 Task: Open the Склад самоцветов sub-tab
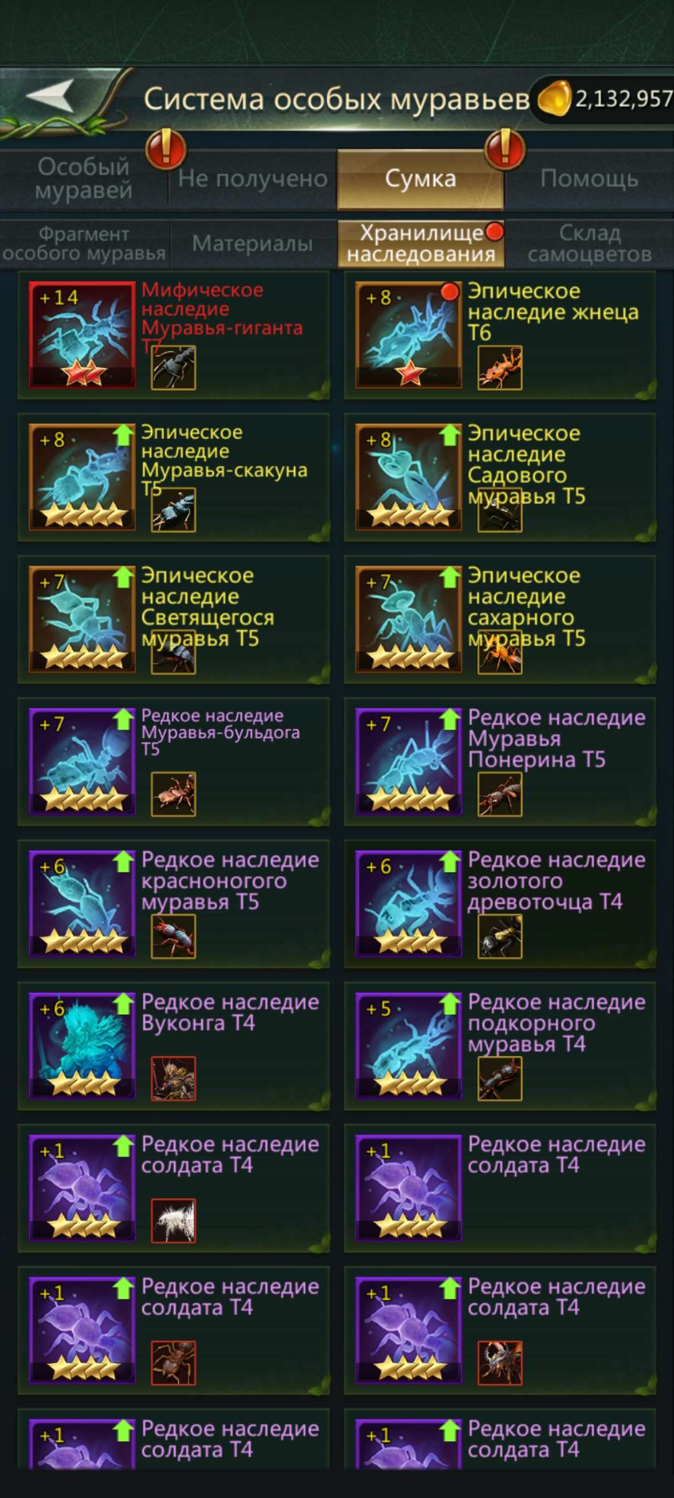590,243
